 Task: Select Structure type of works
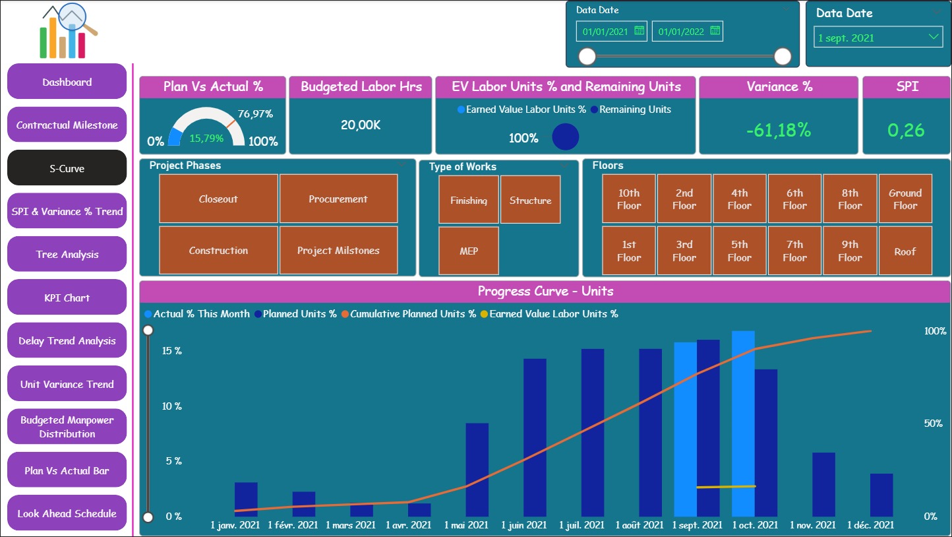tap(530, 199)
